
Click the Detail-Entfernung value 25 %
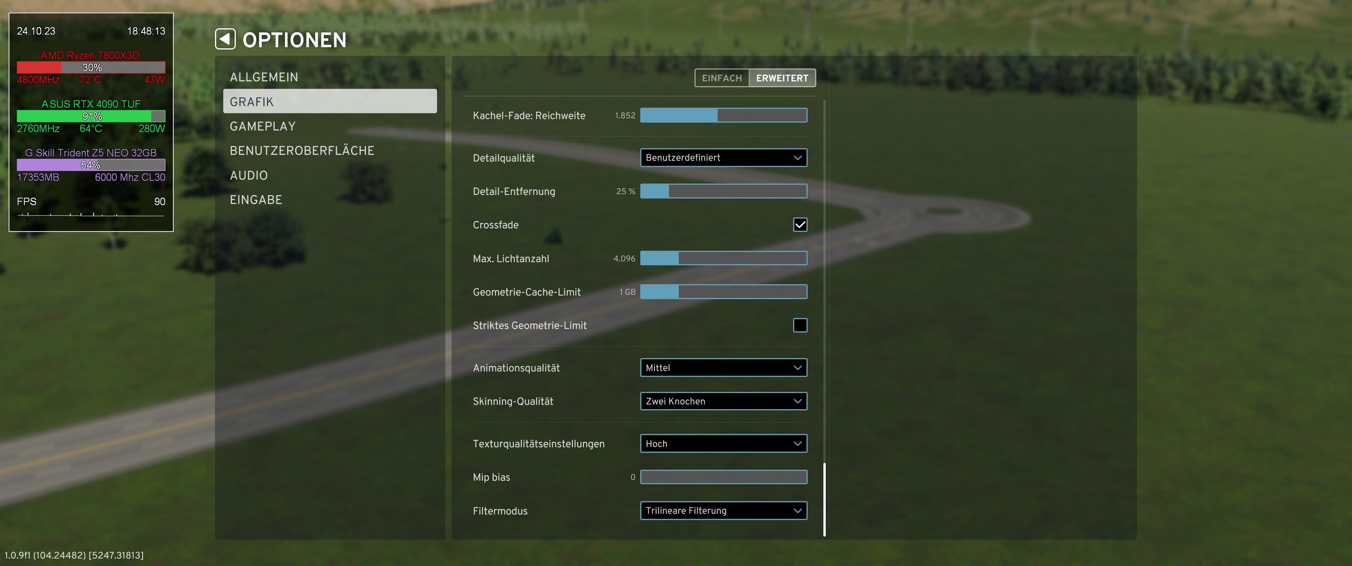coord(626,191)
